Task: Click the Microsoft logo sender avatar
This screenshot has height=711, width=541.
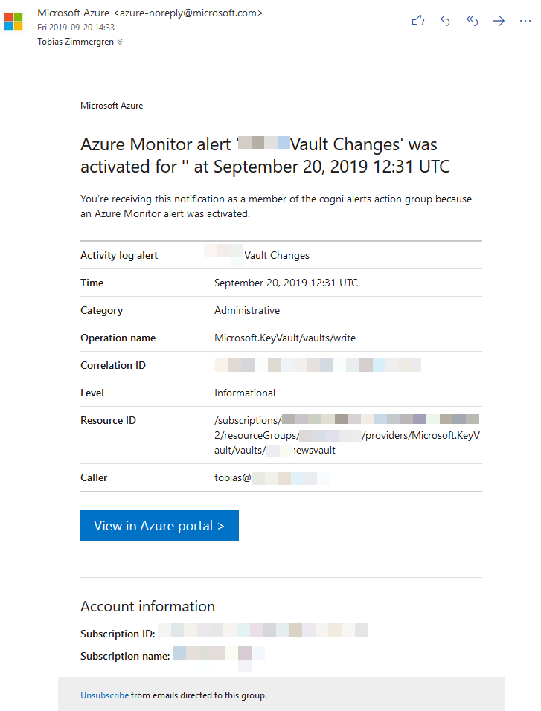Action: [13, 21]
